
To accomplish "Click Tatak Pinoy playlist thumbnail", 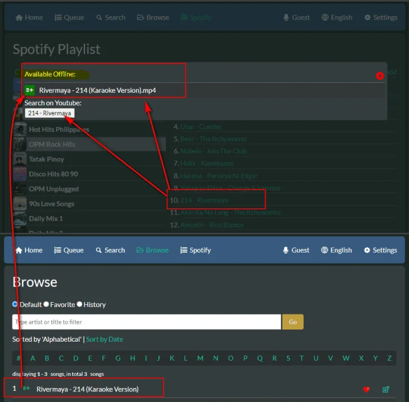I will click(20, 159).
